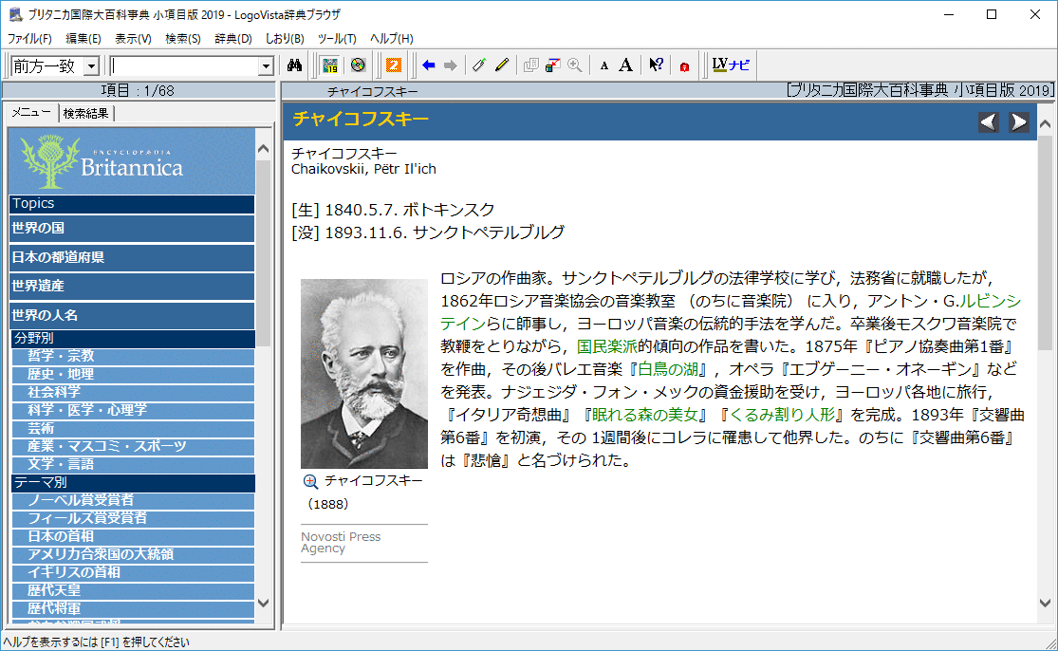Viewport: 1058px width, 651px height.
Task: Open the ツール(T) menu
Action: pos(337,39)
